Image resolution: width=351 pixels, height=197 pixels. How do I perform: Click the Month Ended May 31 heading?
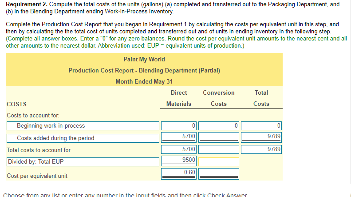(x=144, y=81)
